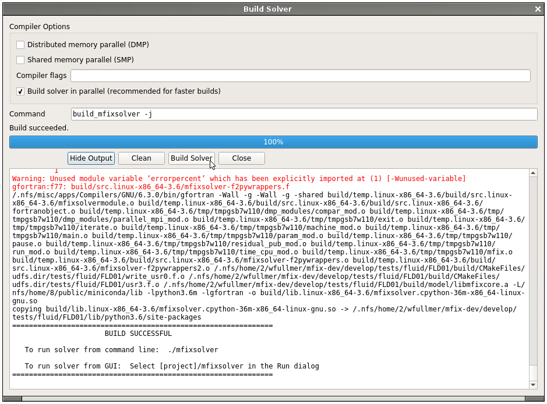547x404 pixels.
Task: Click the BUILD SUCCESSFUL text in output
Action: (x=138, y=334)
